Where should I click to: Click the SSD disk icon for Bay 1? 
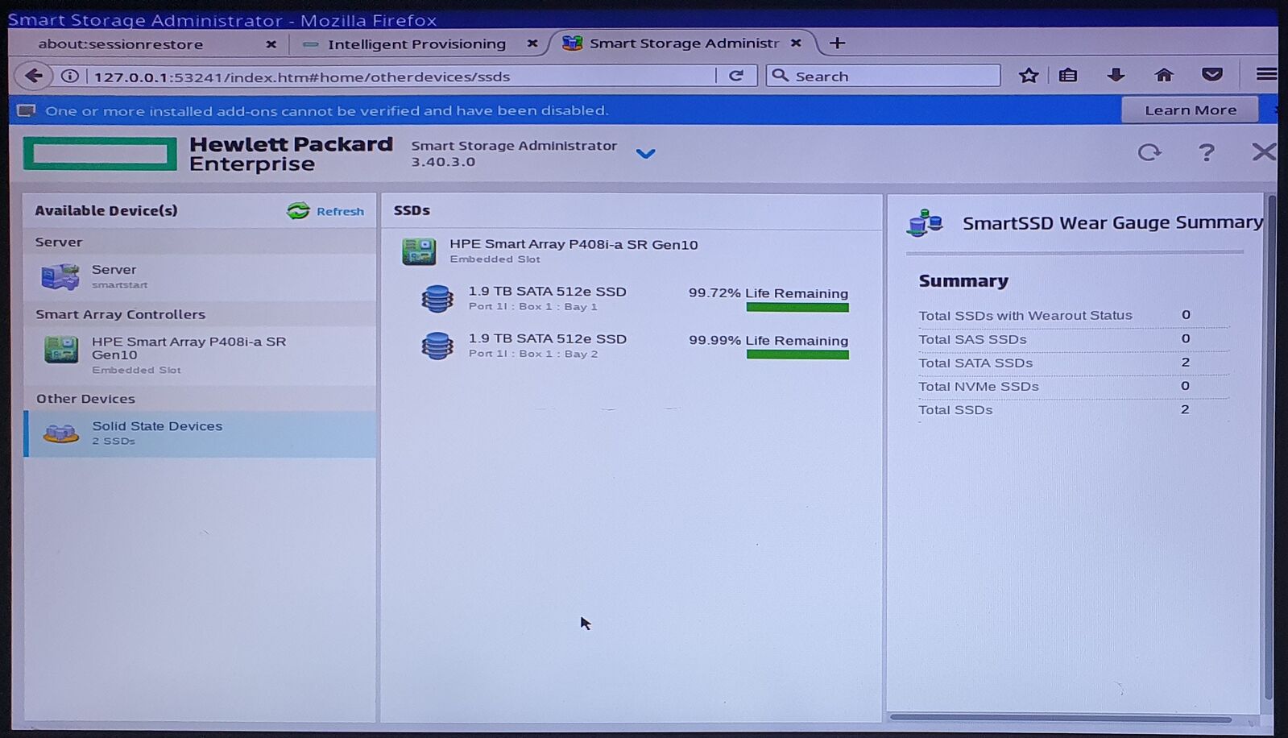pyautogui.click(x=437, y=299)
